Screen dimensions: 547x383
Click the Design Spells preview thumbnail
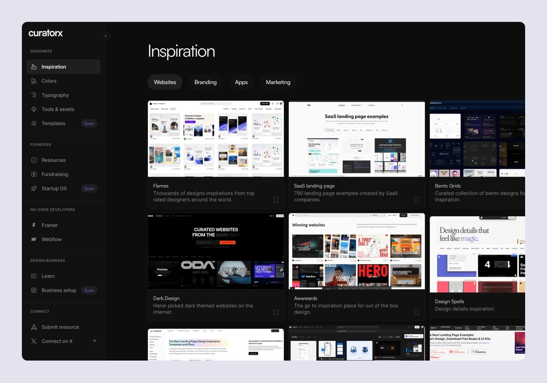coord(477,254)
